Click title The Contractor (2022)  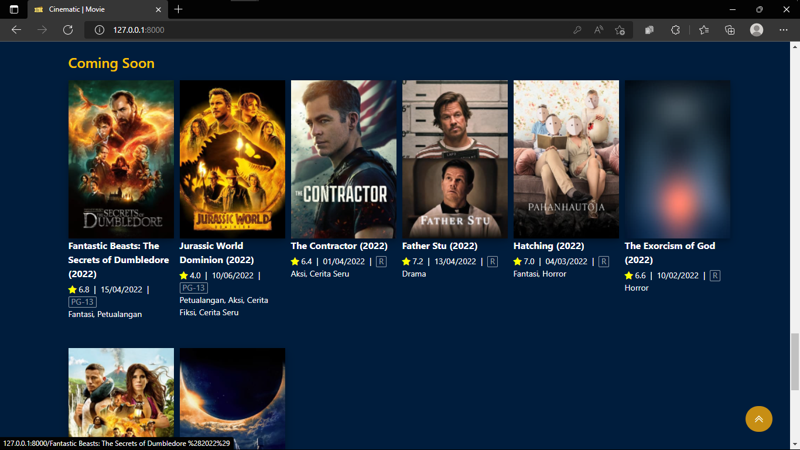pyautogui.click(x=339, y=246)
